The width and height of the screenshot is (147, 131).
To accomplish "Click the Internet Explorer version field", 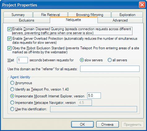I will 94,96.
